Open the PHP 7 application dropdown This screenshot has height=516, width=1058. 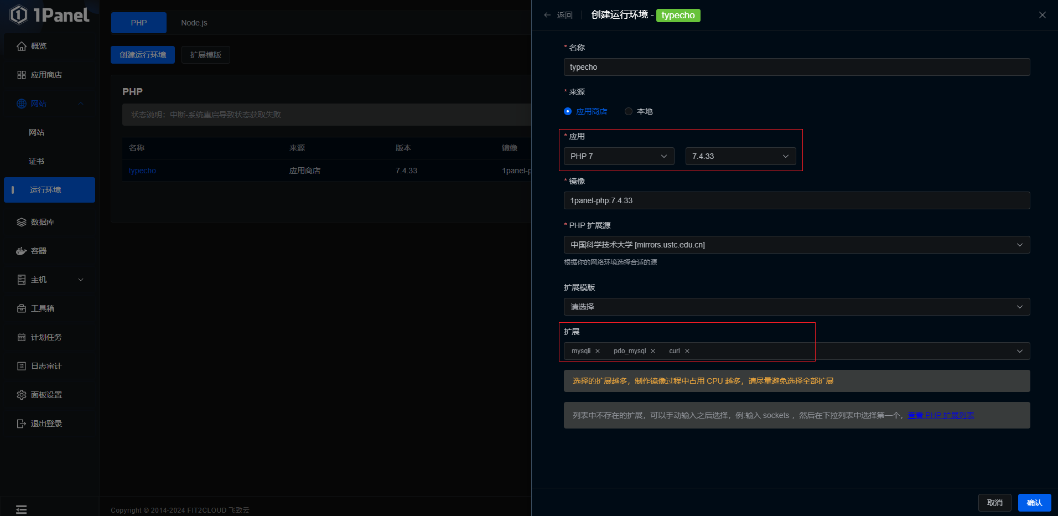point(619,156)
